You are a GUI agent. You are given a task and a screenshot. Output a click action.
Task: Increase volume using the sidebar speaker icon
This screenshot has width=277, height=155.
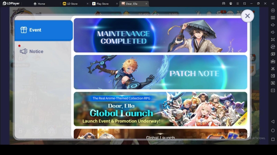(x=273, y=25)
